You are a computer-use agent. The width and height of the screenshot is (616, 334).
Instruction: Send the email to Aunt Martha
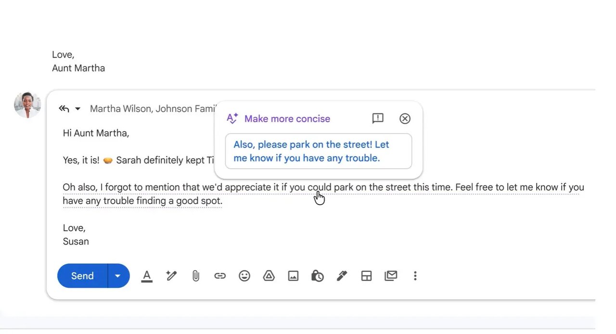click(82, 276)
